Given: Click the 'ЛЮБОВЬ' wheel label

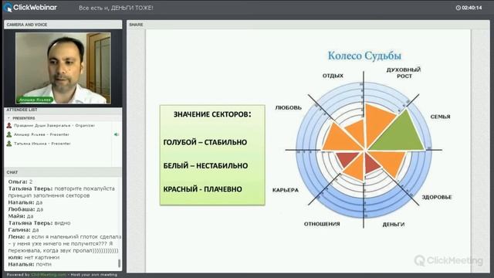Looking at the screenshot, I should click(x=288, y=108).
